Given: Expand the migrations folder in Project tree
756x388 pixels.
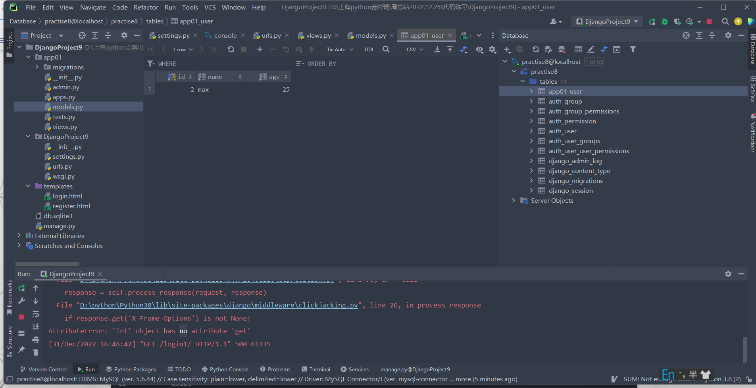Looking at the screenshot, I should [x=37, y=67].
